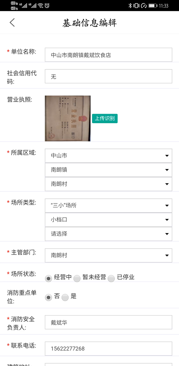Select the 已停业 radio option
Viewport: 179px width, 366px height.
[111, 278]
